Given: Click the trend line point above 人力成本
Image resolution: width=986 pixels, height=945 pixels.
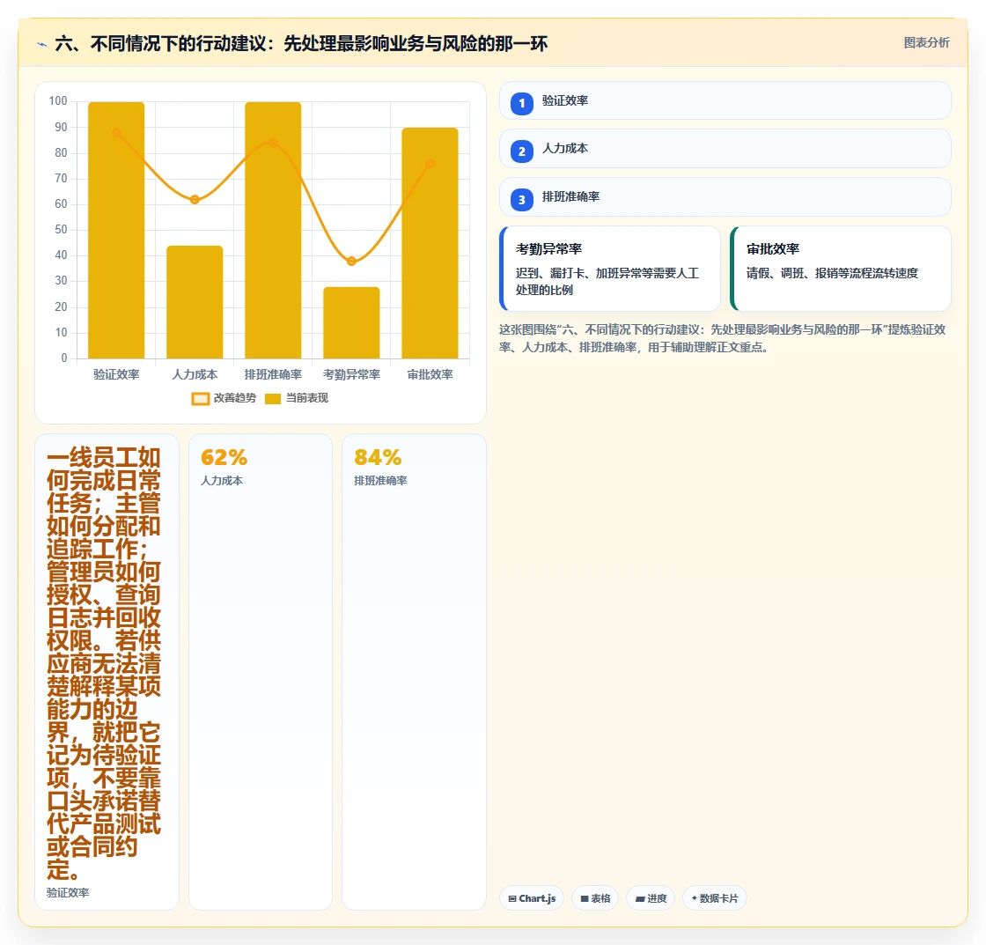Looking at the screenshot, I should pos(195,199).
